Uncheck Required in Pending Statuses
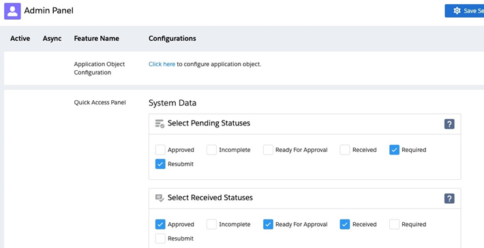This screenshot has width=484, height=248. point(394,150)
